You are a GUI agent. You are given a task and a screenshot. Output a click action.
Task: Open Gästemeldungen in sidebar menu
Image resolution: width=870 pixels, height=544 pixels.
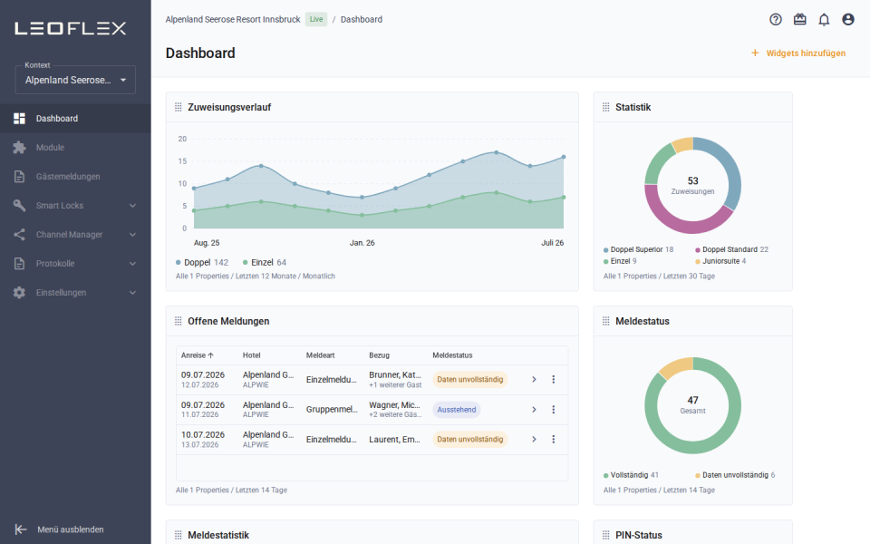(x=75, y=177)
